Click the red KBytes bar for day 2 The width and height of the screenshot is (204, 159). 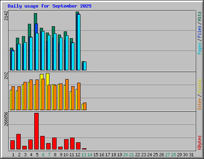[18, 142]
